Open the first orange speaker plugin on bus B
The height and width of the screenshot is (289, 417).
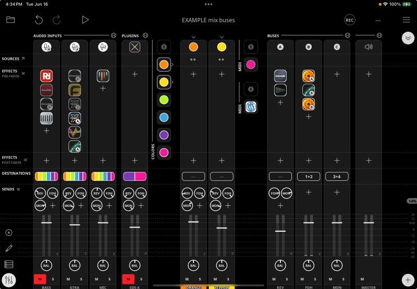point(309,76)
